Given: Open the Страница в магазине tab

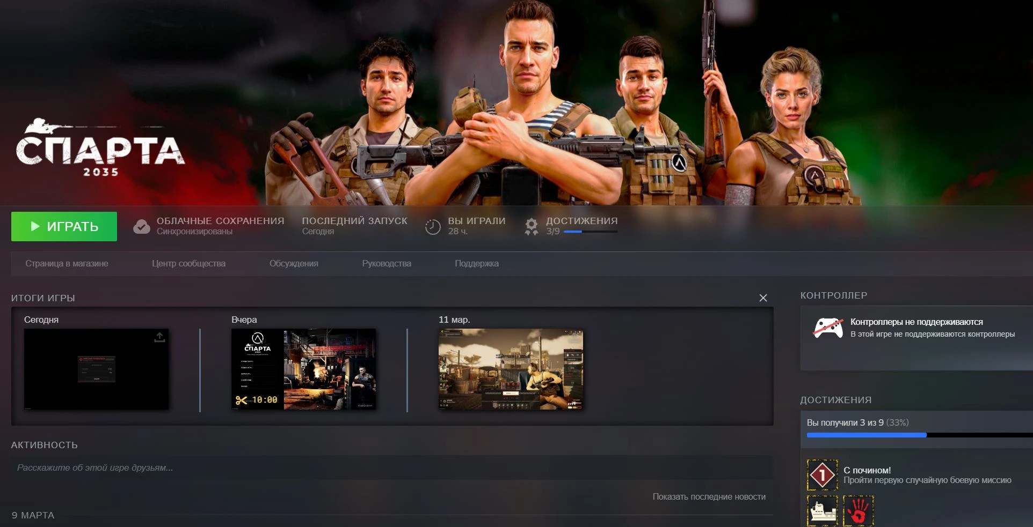Looking at the screenshot, I should click(67, 263).
